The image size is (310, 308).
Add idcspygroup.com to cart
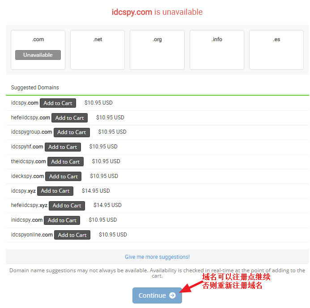point(72,132)
